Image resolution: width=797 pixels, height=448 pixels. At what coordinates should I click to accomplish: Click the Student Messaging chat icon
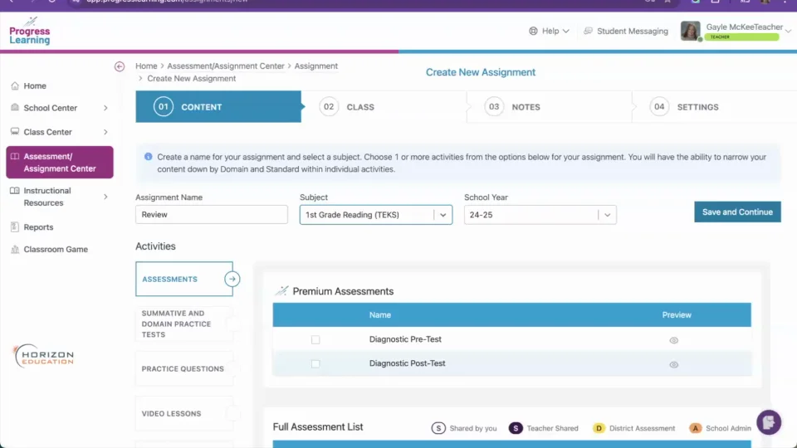588,32
